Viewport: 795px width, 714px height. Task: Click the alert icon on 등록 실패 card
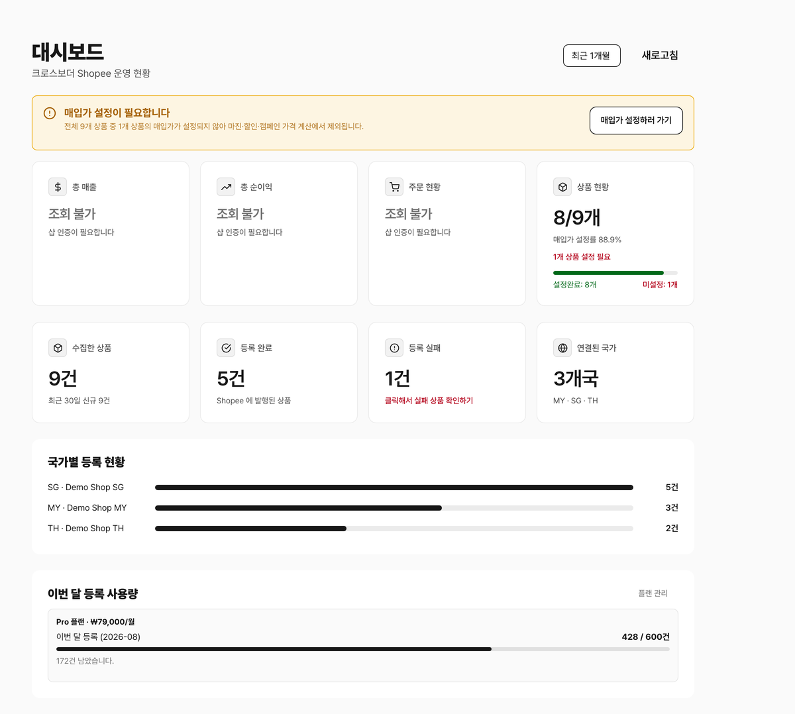click(x=394, y=348)
